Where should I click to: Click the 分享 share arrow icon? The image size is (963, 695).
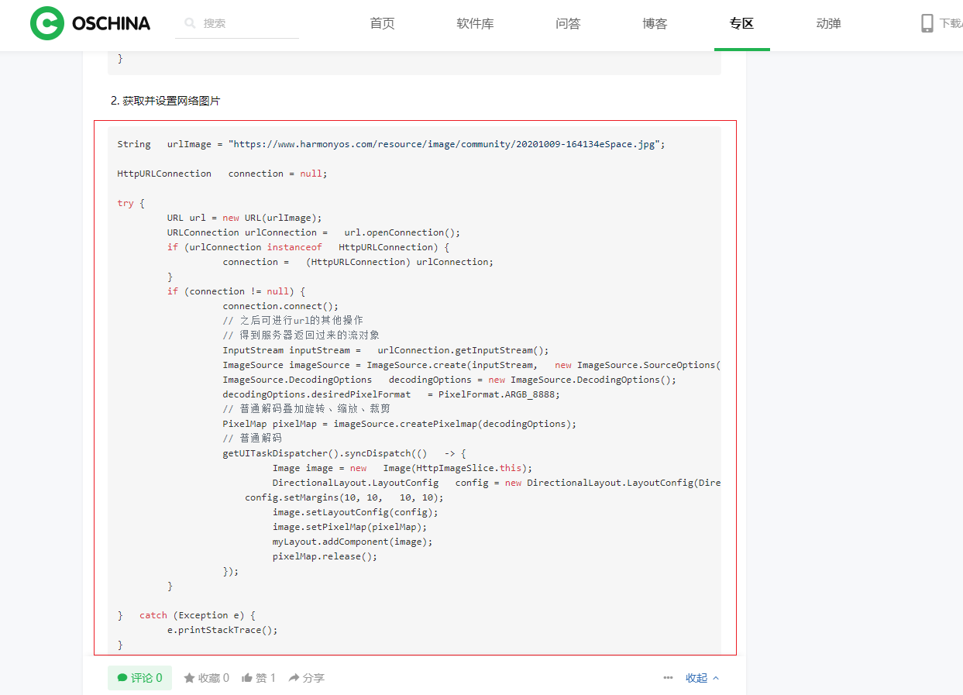pyautogui.click(x=294, y=678)
